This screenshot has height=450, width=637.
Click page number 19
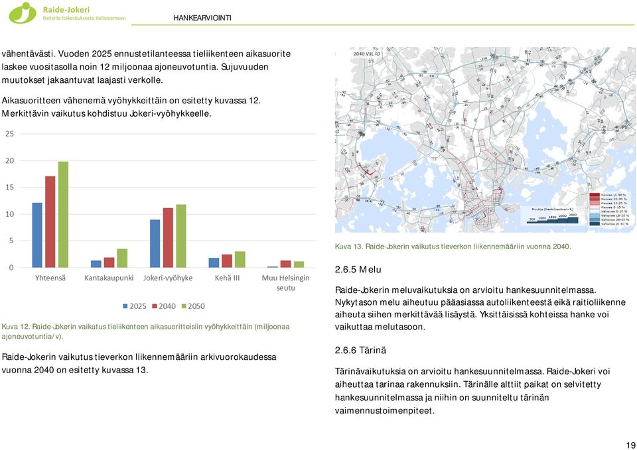[630, 445]
